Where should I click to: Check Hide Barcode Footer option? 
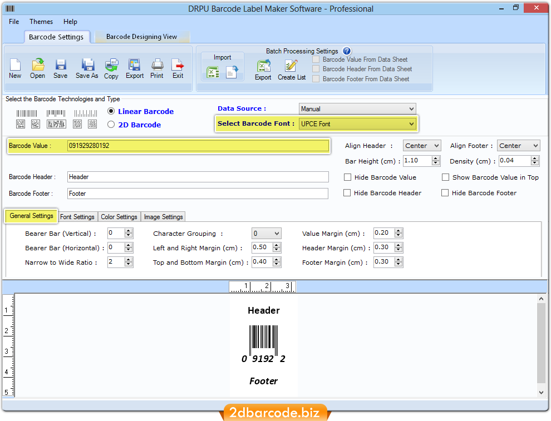pyautogui.click(x=445, y=193)
